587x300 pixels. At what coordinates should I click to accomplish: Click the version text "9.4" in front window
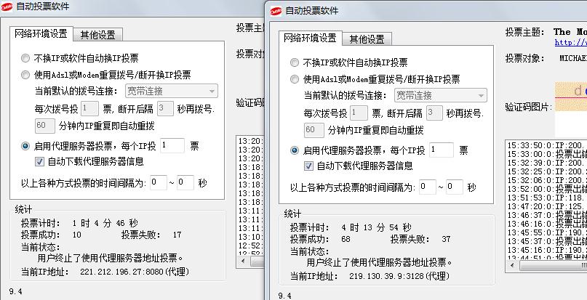coord(284,296)
